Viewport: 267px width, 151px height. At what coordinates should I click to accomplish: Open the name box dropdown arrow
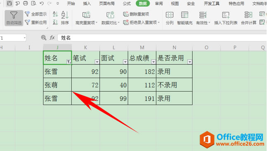(x=25, y=38)
